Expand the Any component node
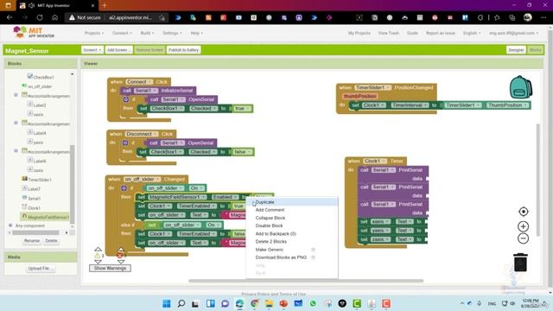This screenshot has width=553, height=311. [x=10, y=225]
